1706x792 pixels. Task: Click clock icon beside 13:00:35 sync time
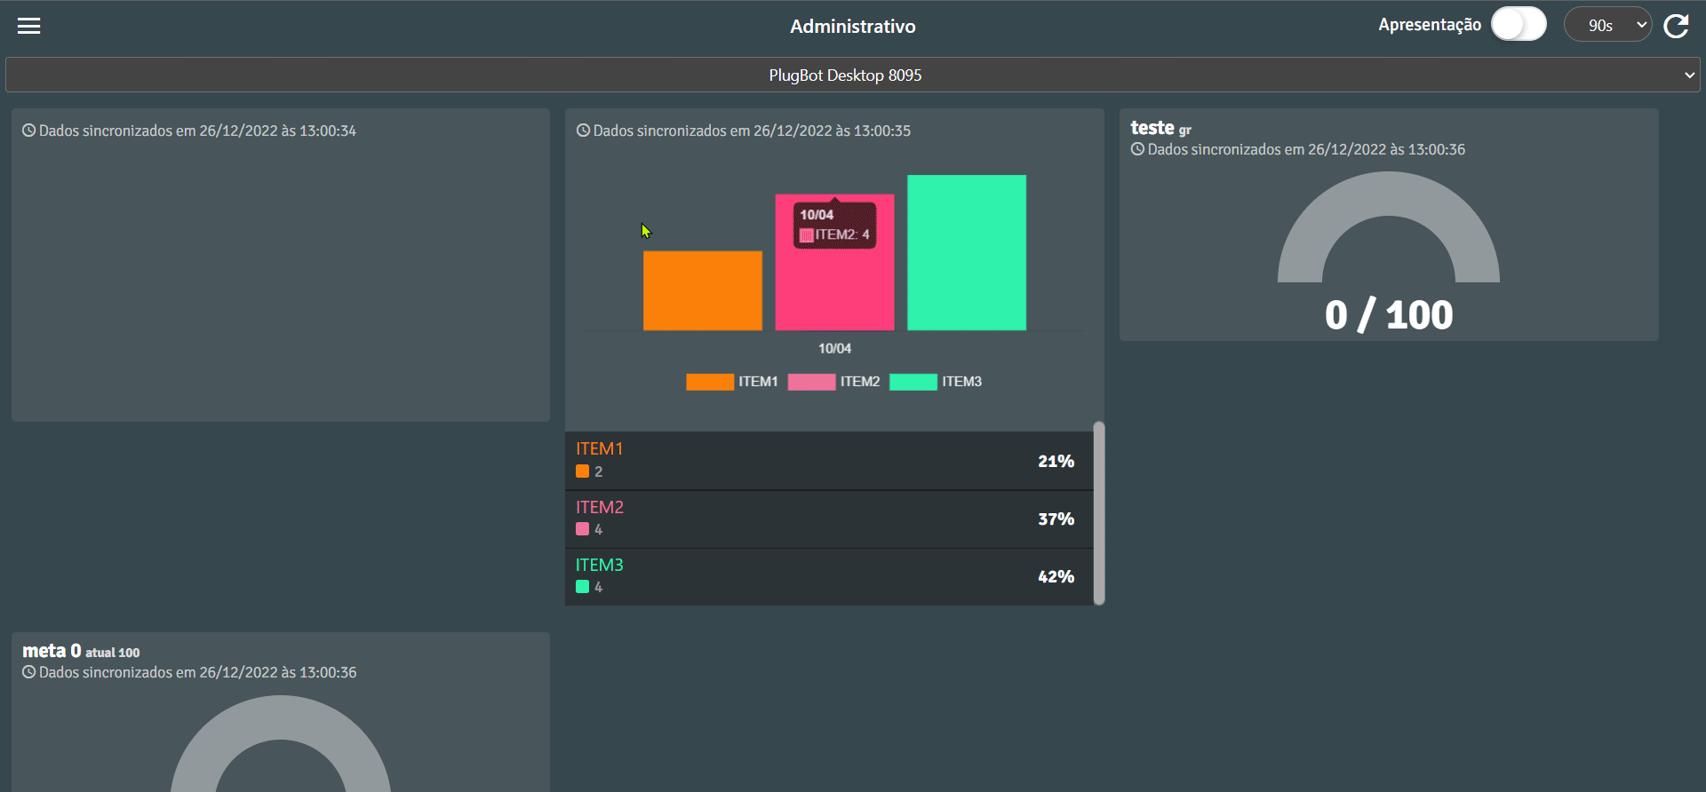pyautogui.click(x=584, y=131)
